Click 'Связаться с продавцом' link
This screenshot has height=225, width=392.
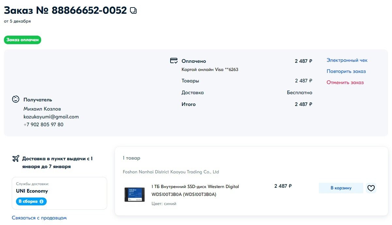point(39,218)
